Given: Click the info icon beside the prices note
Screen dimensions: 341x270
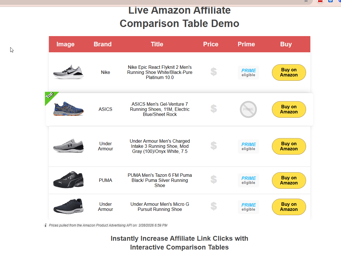Looking at the screenshot, I should [x=45, y=225].
